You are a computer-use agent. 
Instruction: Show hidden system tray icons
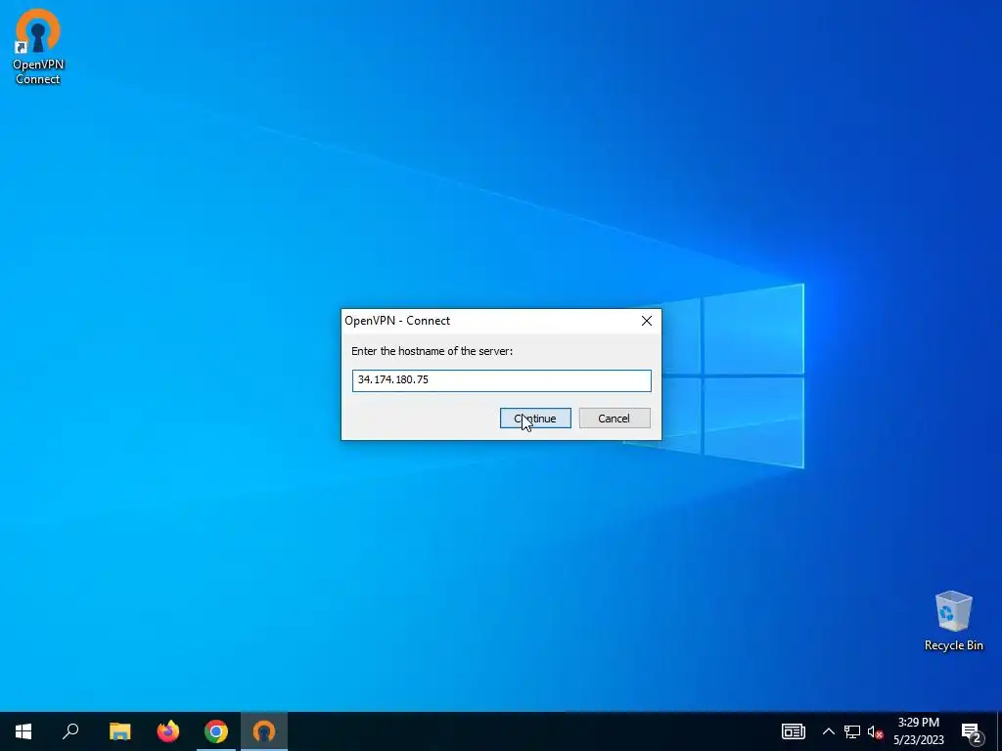(x=828, y=731)
